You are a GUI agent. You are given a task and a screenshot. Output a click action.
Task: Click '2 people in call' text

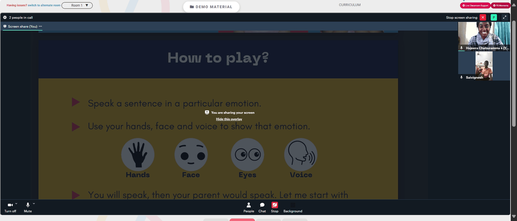(x=21, y=18)
